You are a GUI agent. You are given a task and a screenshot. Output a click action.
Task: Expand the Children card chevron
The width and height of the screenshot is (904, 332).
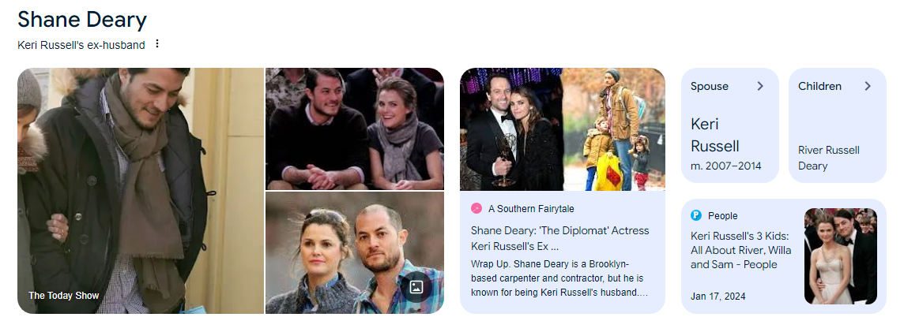[x=867, y=86]
